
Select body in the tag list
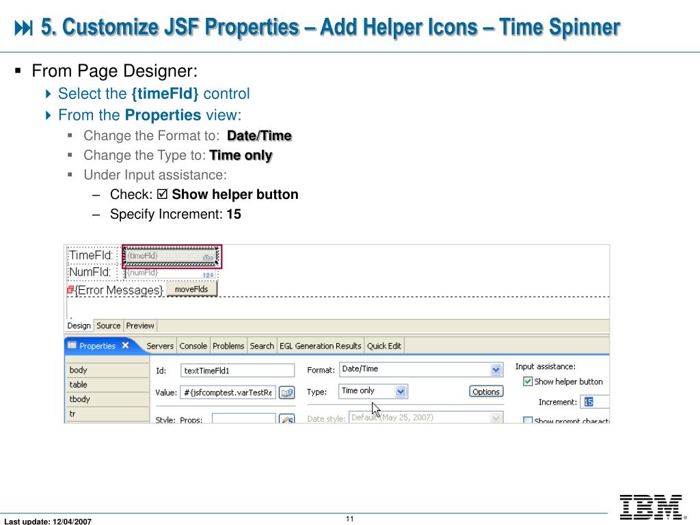(x=107, y=370)
